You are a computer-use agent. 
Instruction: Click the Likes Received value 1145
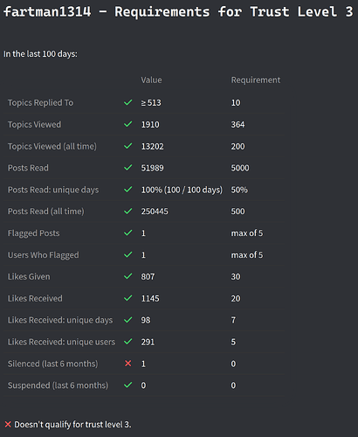pyautogui.click(x=150, y=298)
